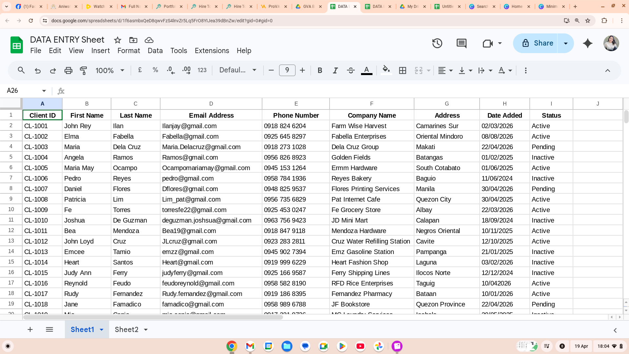Open the View menu

click(x=76, y=51)
